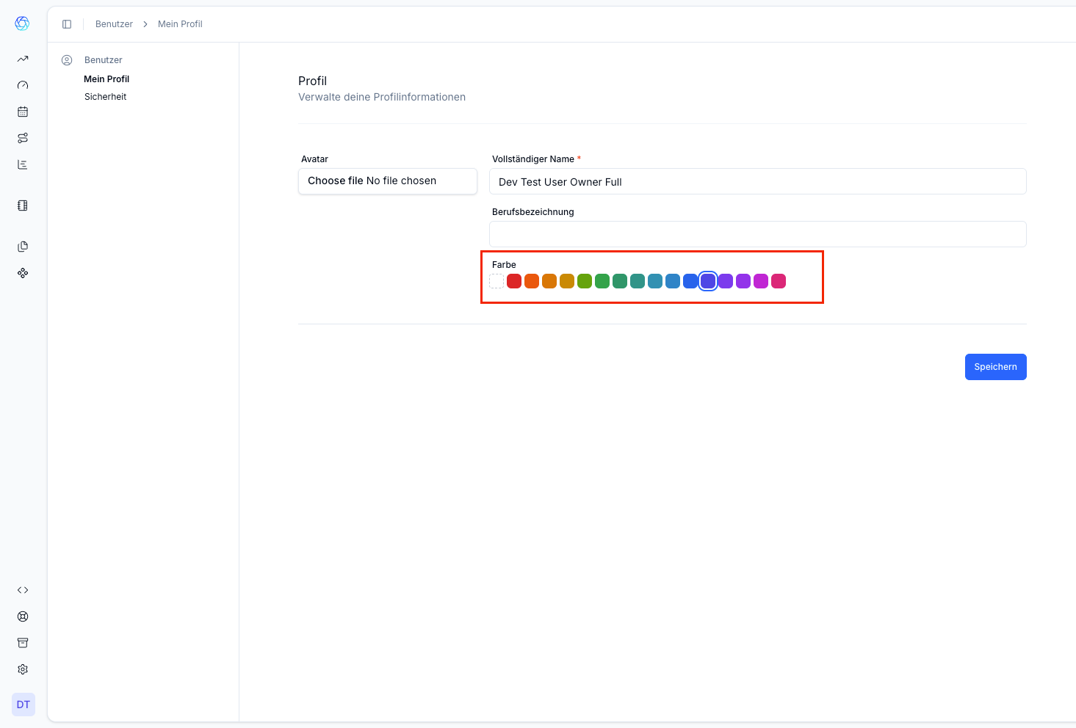The height and width of the screenshot is (728, 1076).
Task: Click Mein Profil in the breadcrumb
Action: click(180, 24)
